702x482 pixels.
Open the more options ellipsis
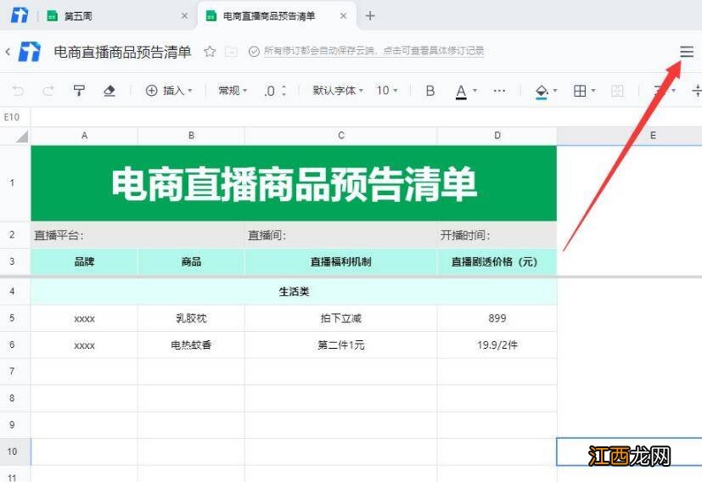click(499, 91)
